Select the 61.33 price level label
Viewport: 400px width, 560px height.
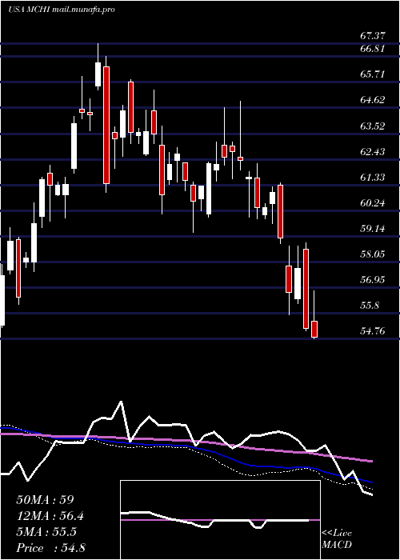pyautogui.click(x=373, y=178)
